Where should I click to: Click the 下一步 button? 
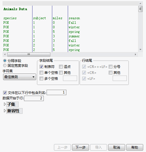[x=80, y=147]
